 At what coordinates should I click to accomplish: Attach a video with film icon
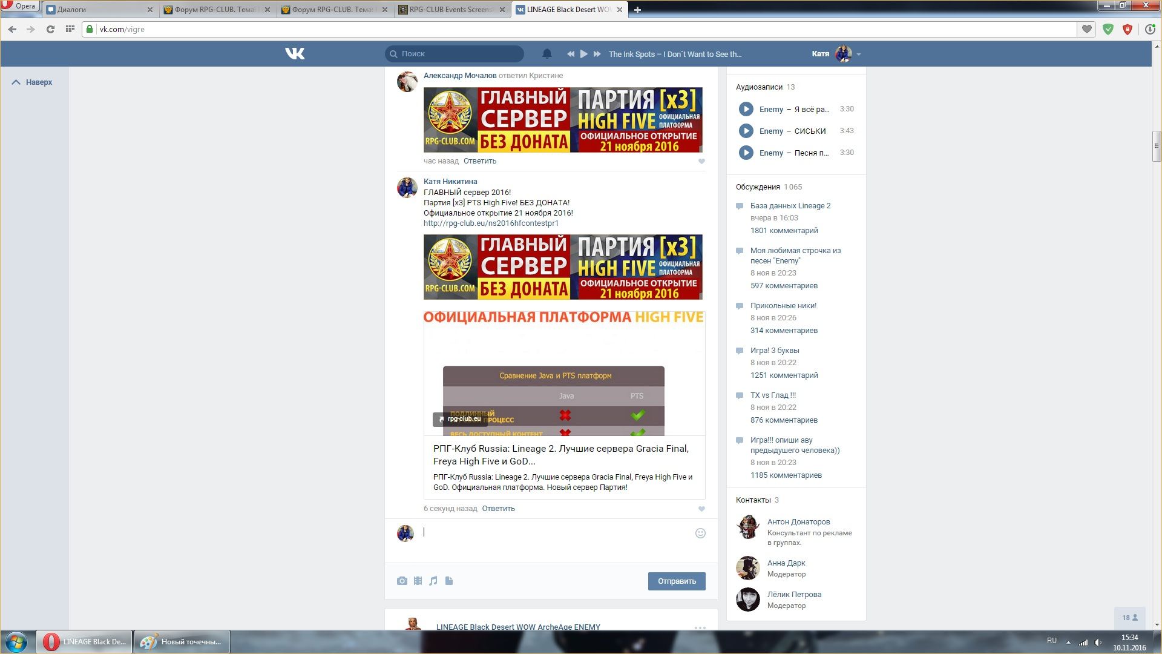418,581
